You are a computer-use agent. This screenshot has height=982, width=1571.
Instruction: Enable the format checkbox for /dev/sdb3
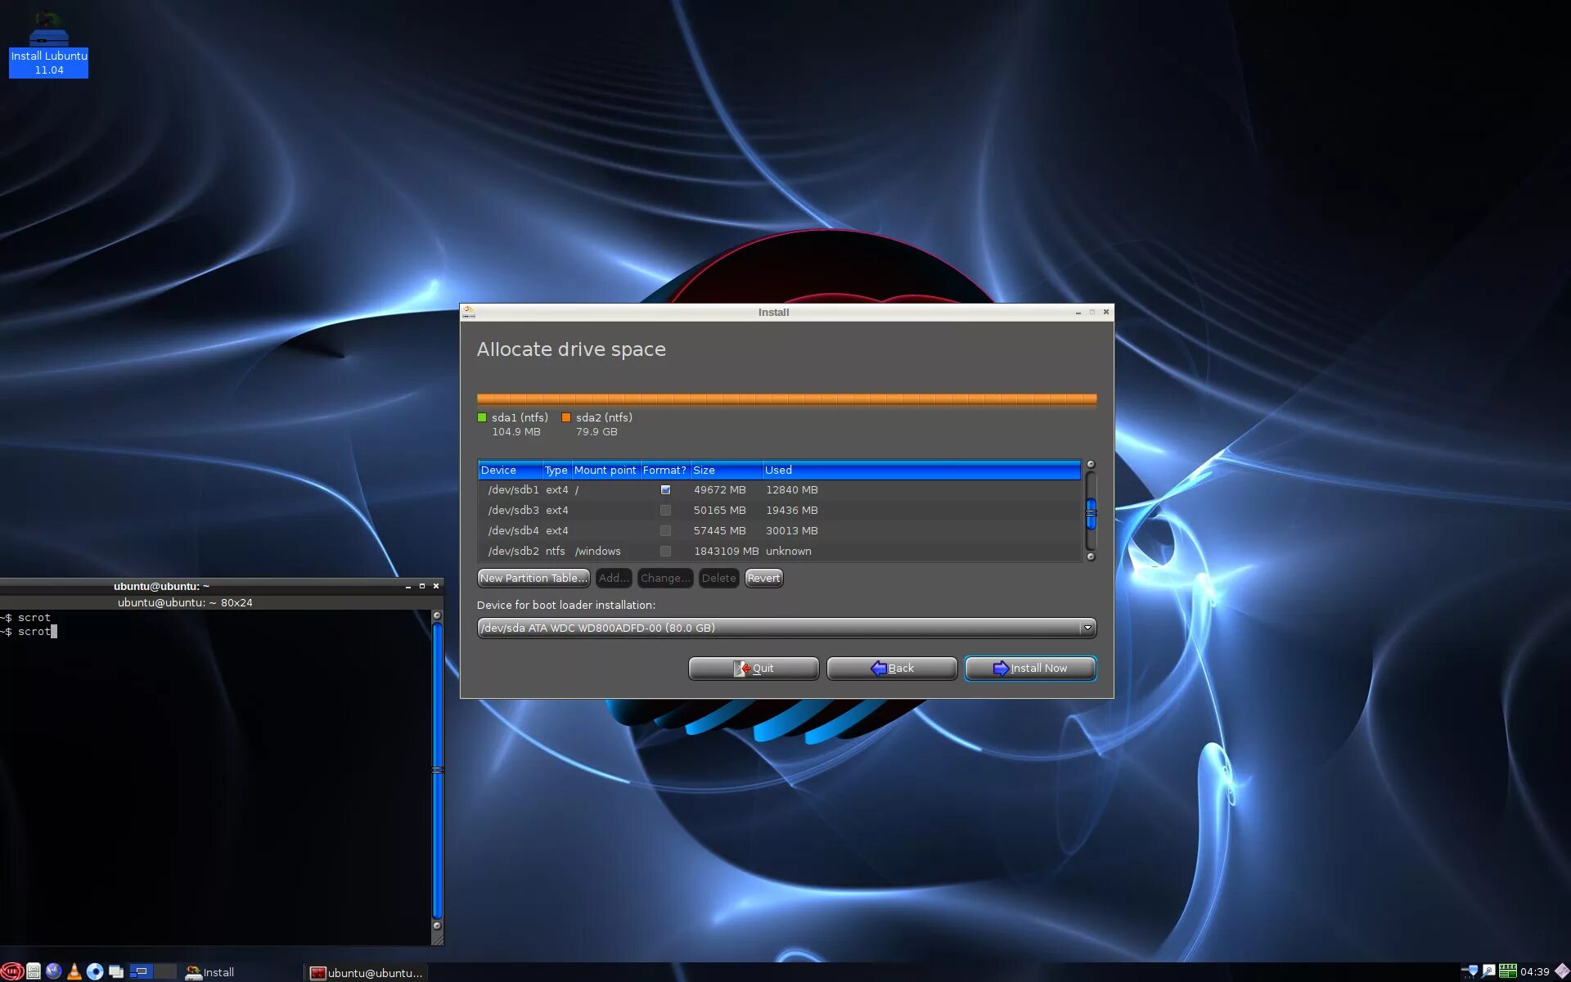point(665,510)
